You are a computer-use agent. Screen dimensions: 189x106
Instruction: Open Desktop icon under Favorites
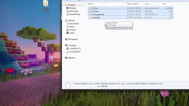click(x=68, y=8)
